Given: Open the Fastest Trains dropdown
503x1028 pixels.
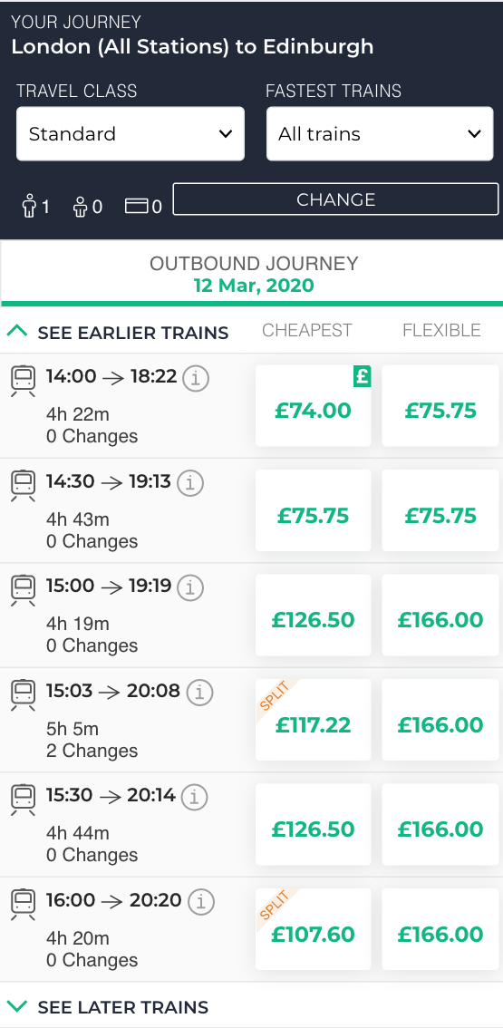Looking at the screenshot, I should tap(380, 134).
